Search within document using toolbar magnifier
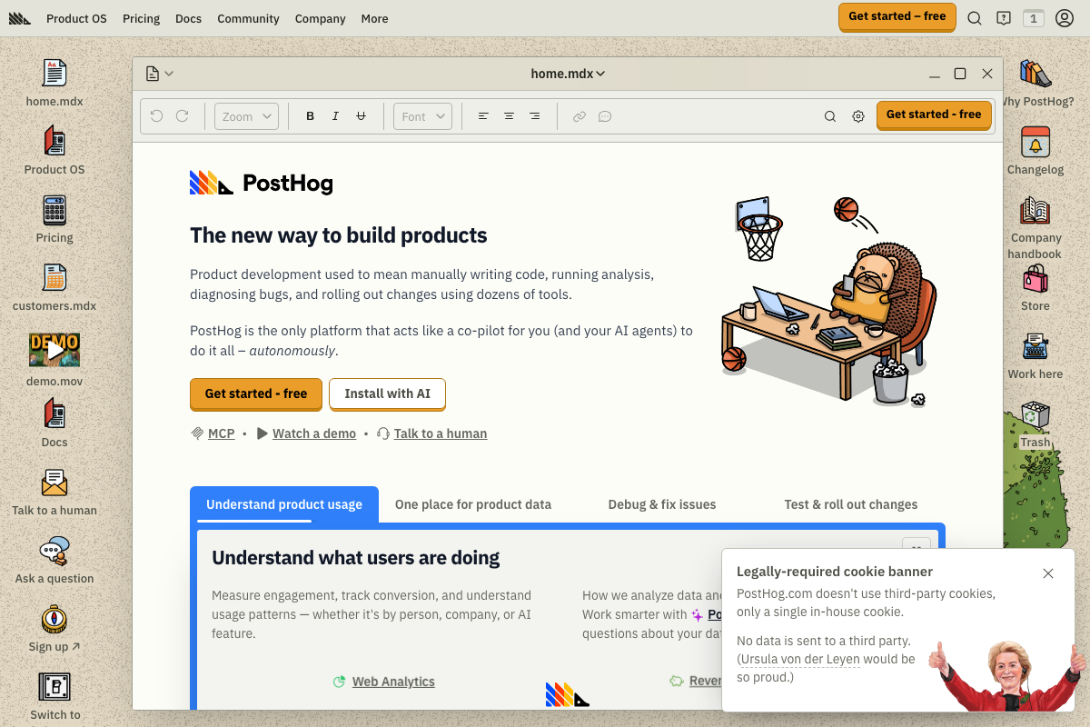This screenshot has width=1090, height=727. 830,116
